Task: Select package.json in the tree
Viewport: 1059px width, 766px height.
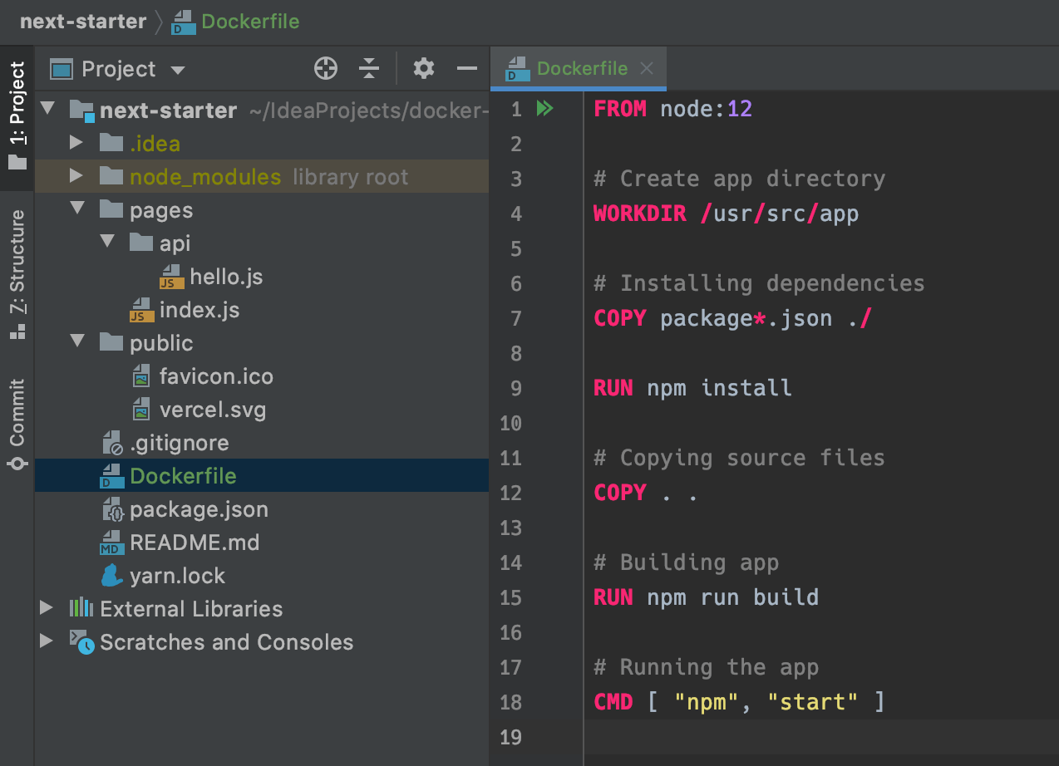Action: [199, 509]
